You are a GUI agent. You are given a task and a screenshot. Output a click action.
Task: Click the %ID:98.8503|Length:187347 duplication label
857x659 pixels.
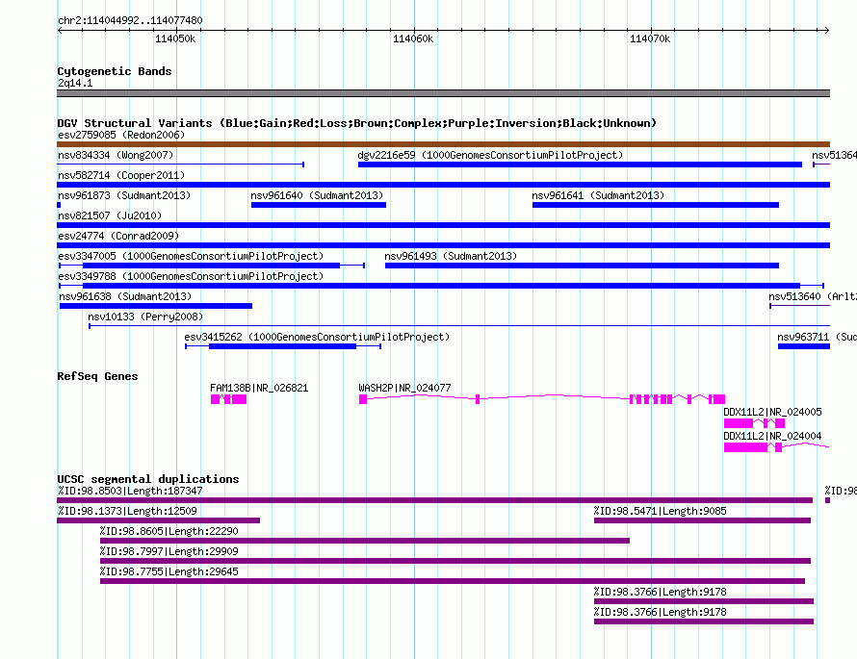[130, 491]
